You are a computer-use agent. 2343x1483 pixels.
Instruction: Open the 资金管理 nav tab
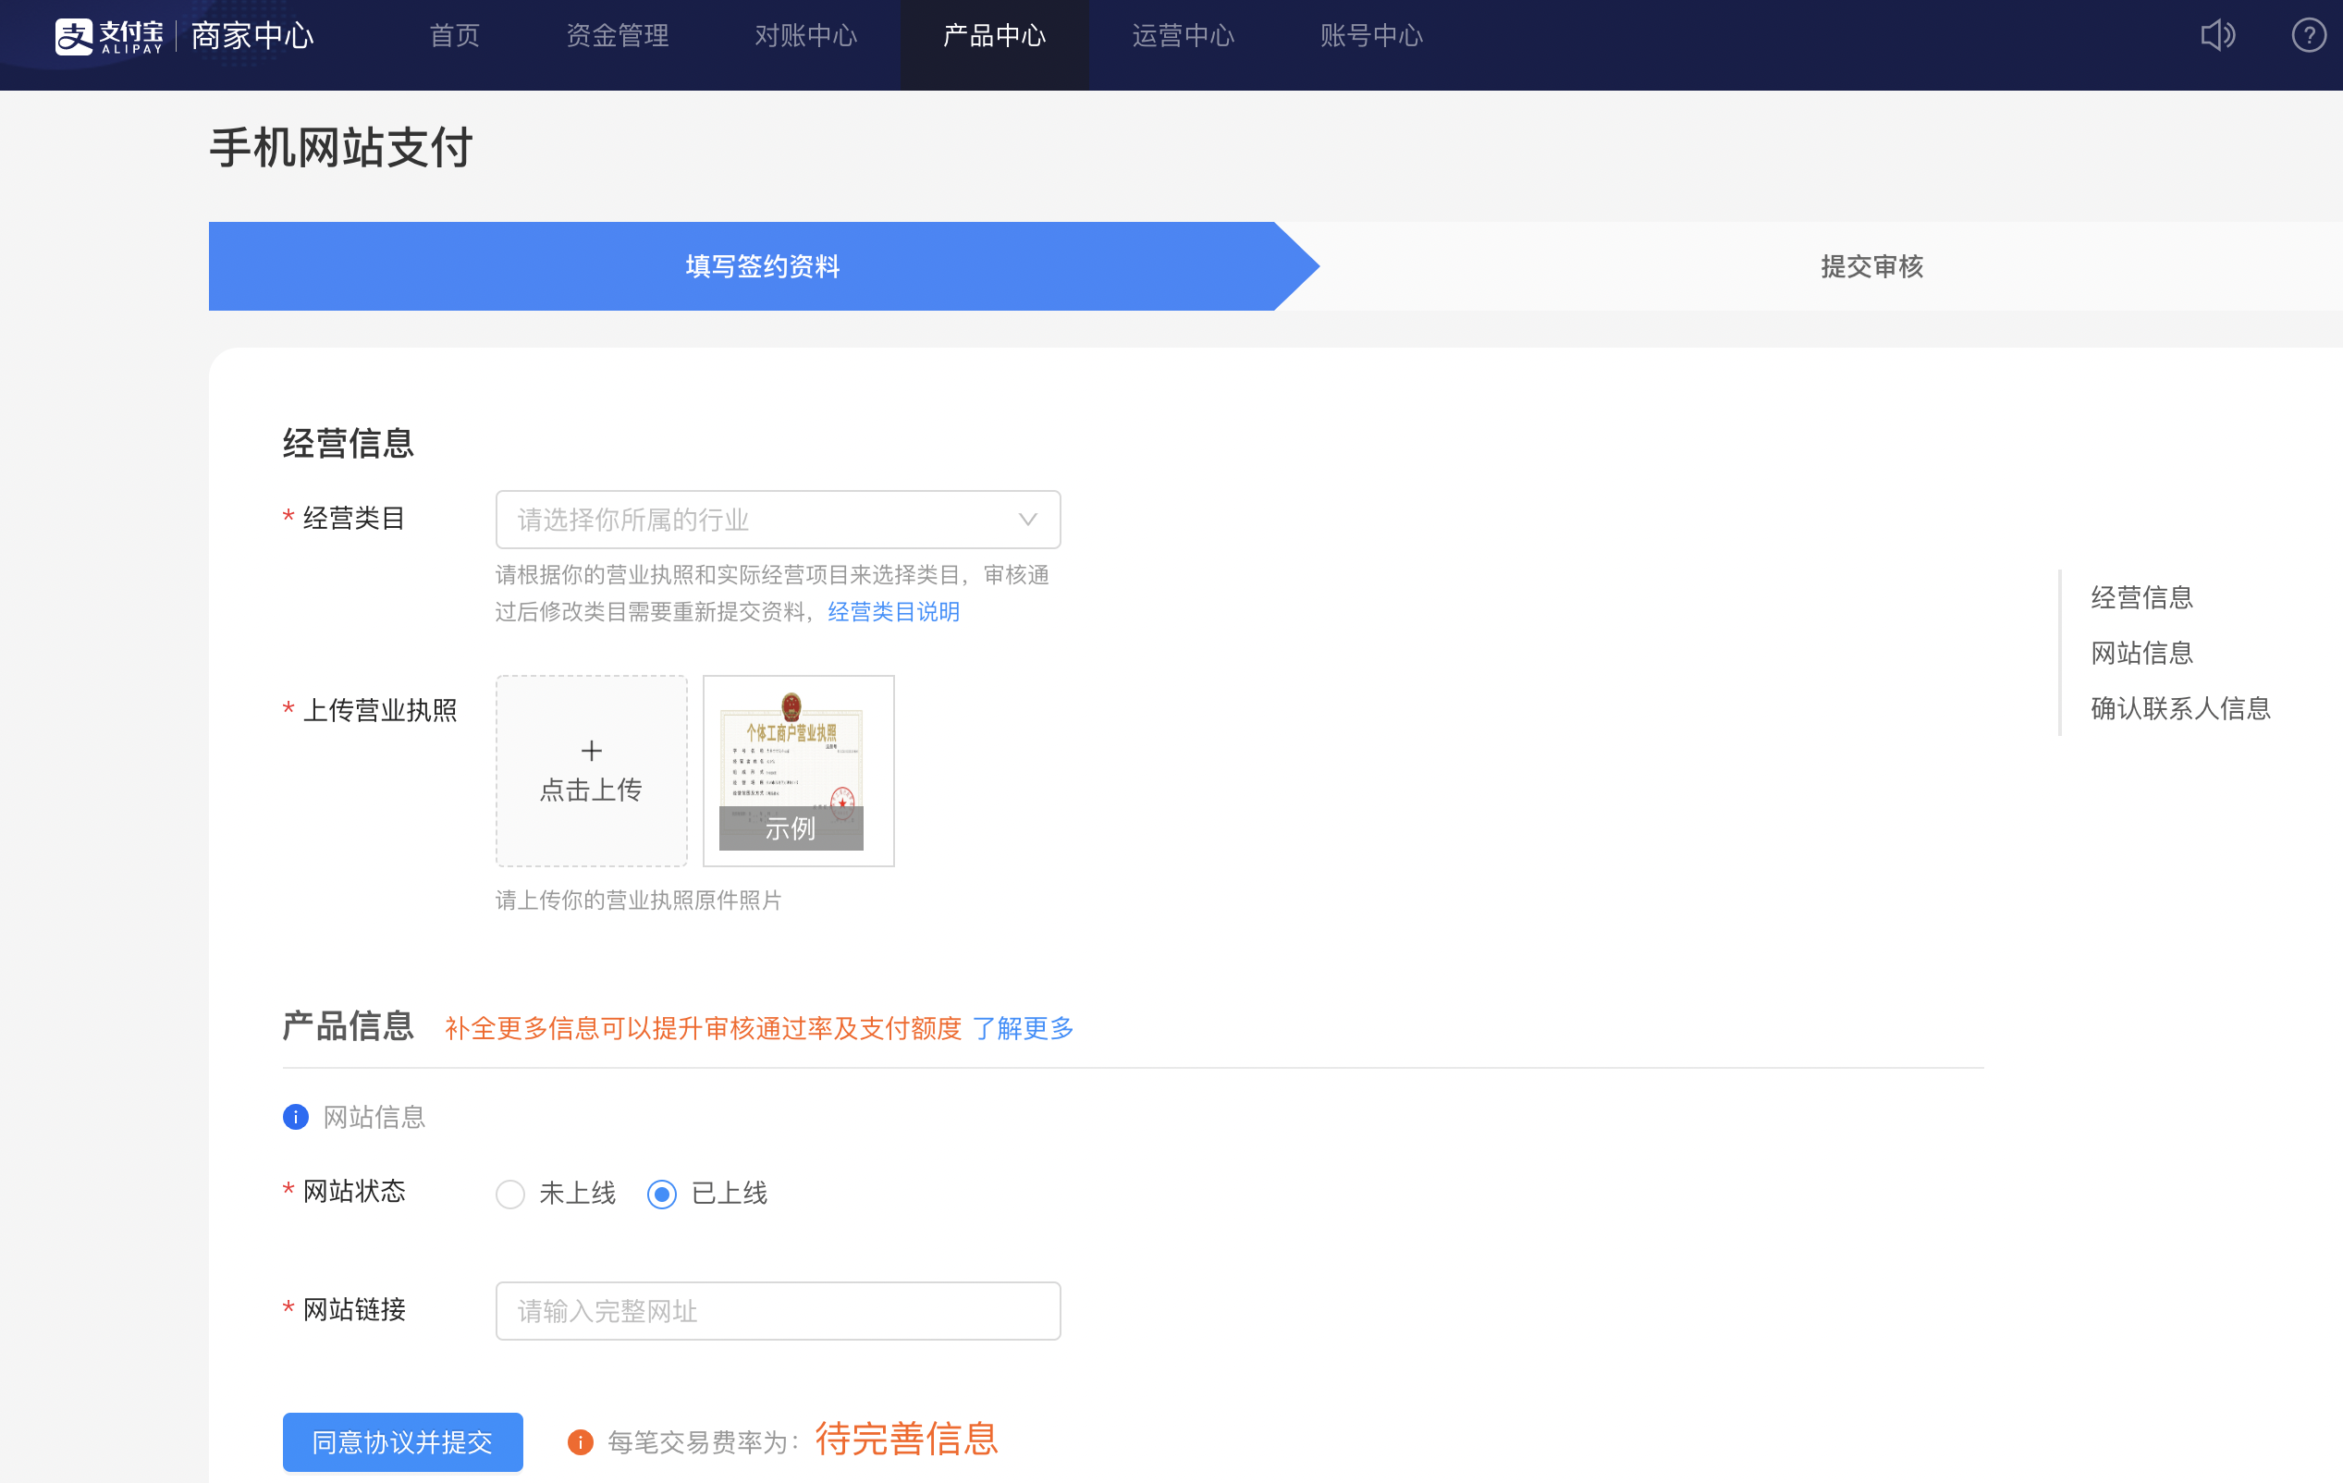coord(617,36)
